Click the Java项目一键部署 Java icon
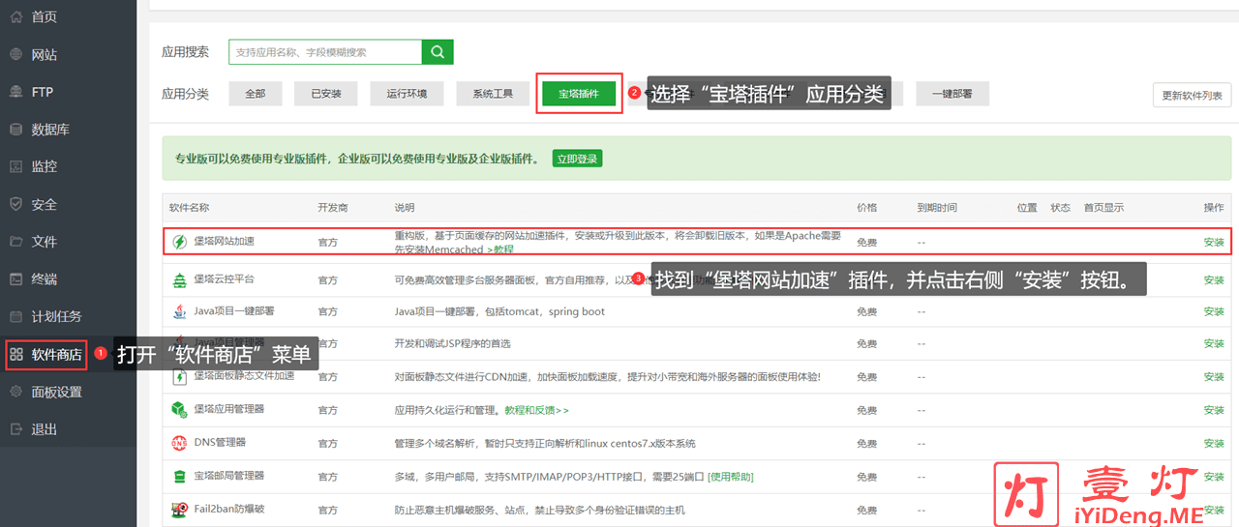Screen dimensions: 1239x527 tap(179, 311)
